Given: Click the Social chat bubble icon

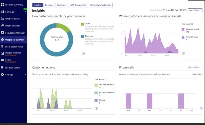Looking at the screenshot, I should (x=2, y=60).
